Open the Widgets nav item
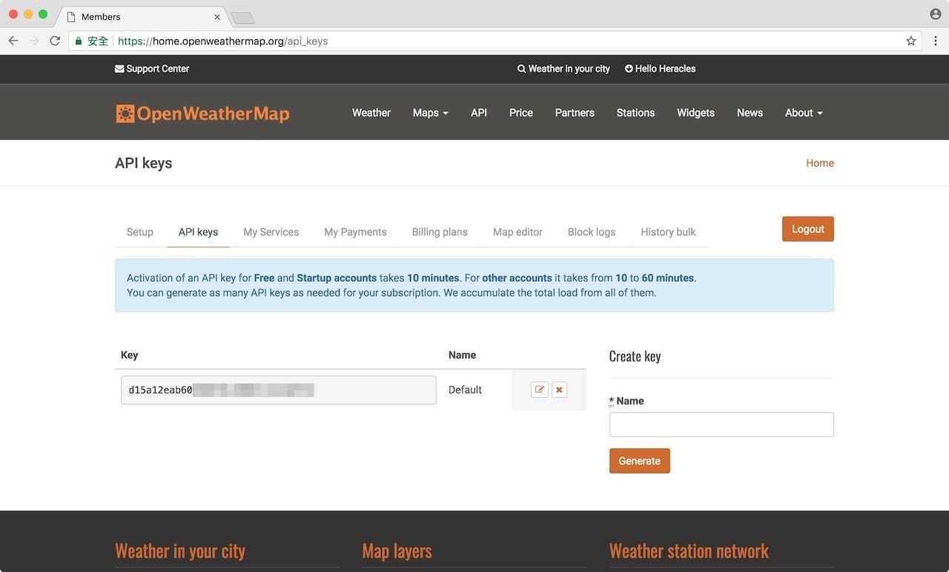Screen dimensions: 949x572 695,113
